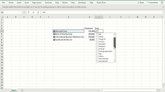Click the field list scrollbar thumb

[x=114, y=43]
